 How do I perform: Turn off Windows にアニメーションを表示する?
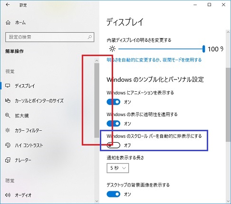pyautogui.click(x=114, y=102)
